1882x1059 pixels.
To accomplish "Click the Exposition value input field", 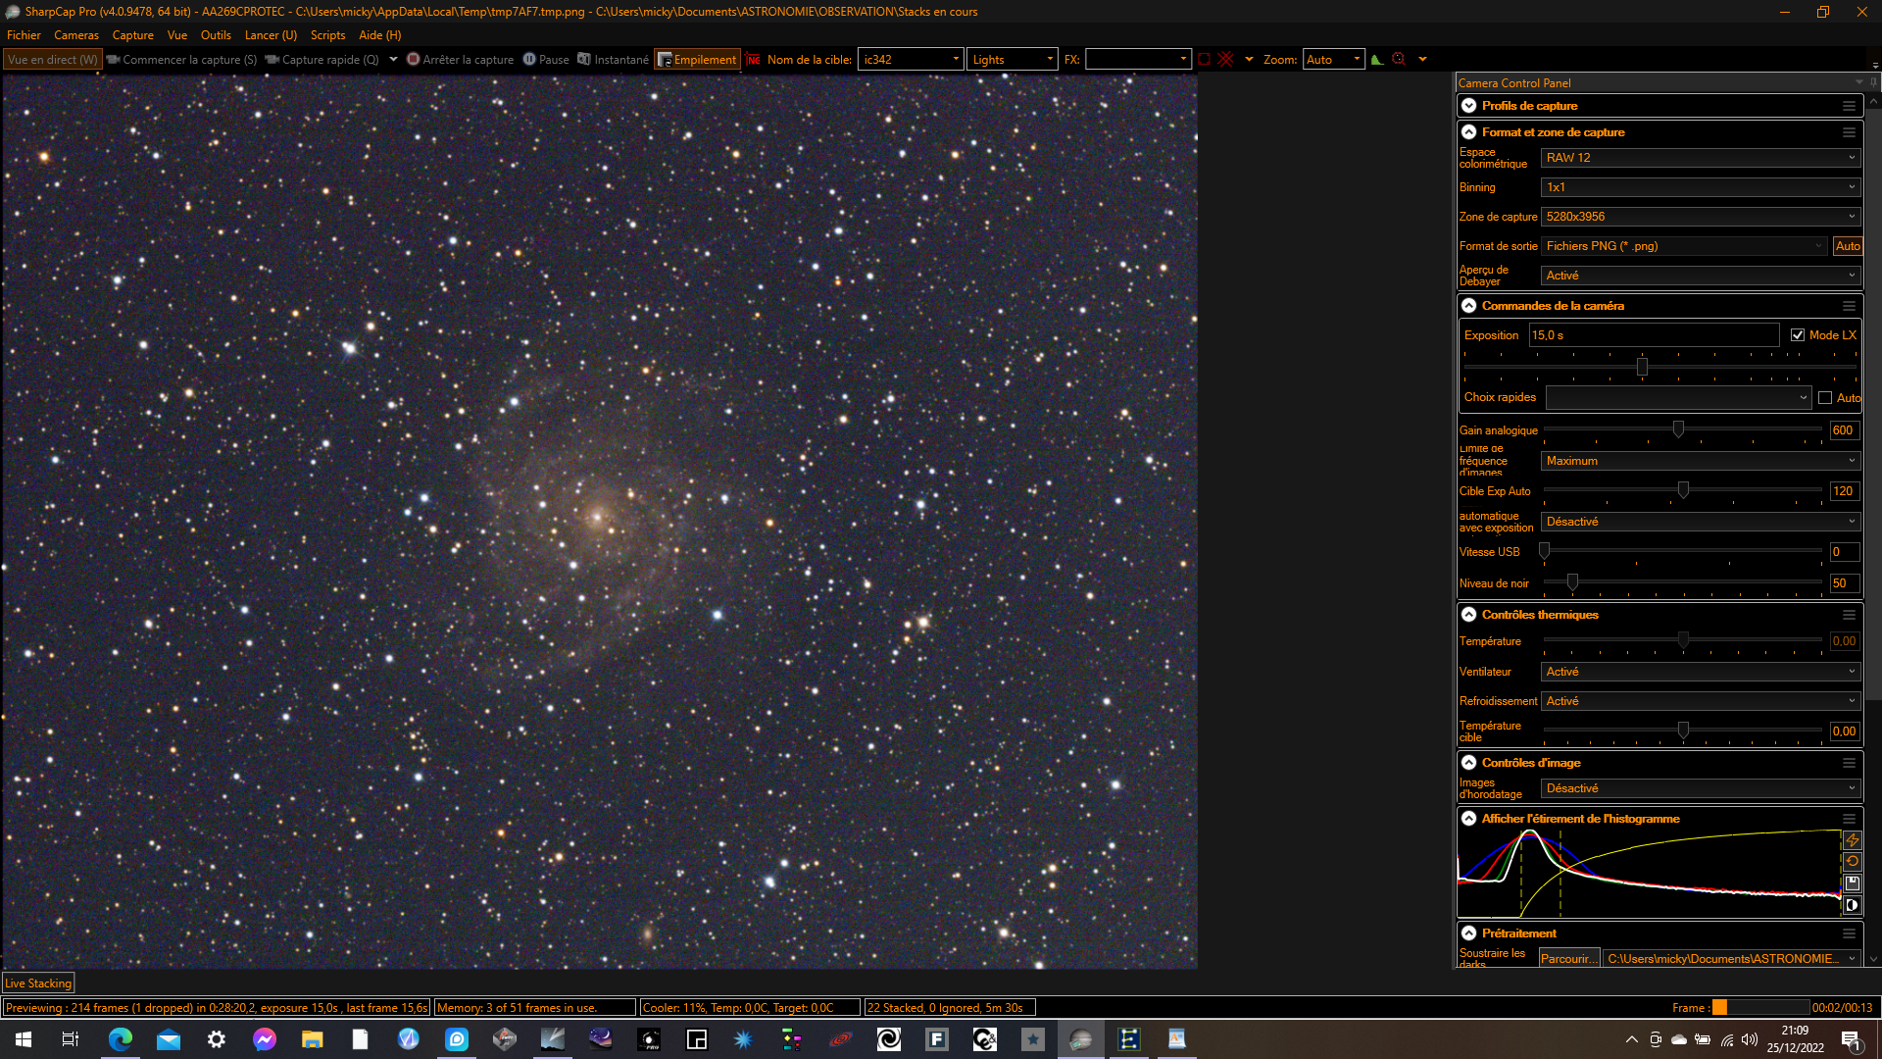I will click(x=1654, y=335).
